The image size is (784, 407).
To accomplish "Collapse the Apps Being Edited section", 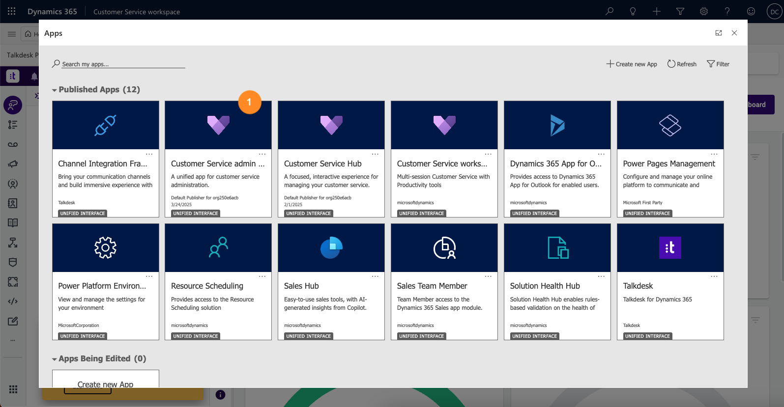I will [x=55, y=359].
